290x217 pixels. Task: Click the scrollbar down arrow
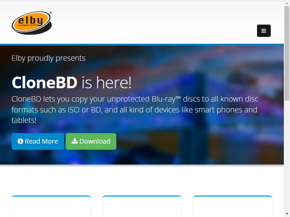287,214
